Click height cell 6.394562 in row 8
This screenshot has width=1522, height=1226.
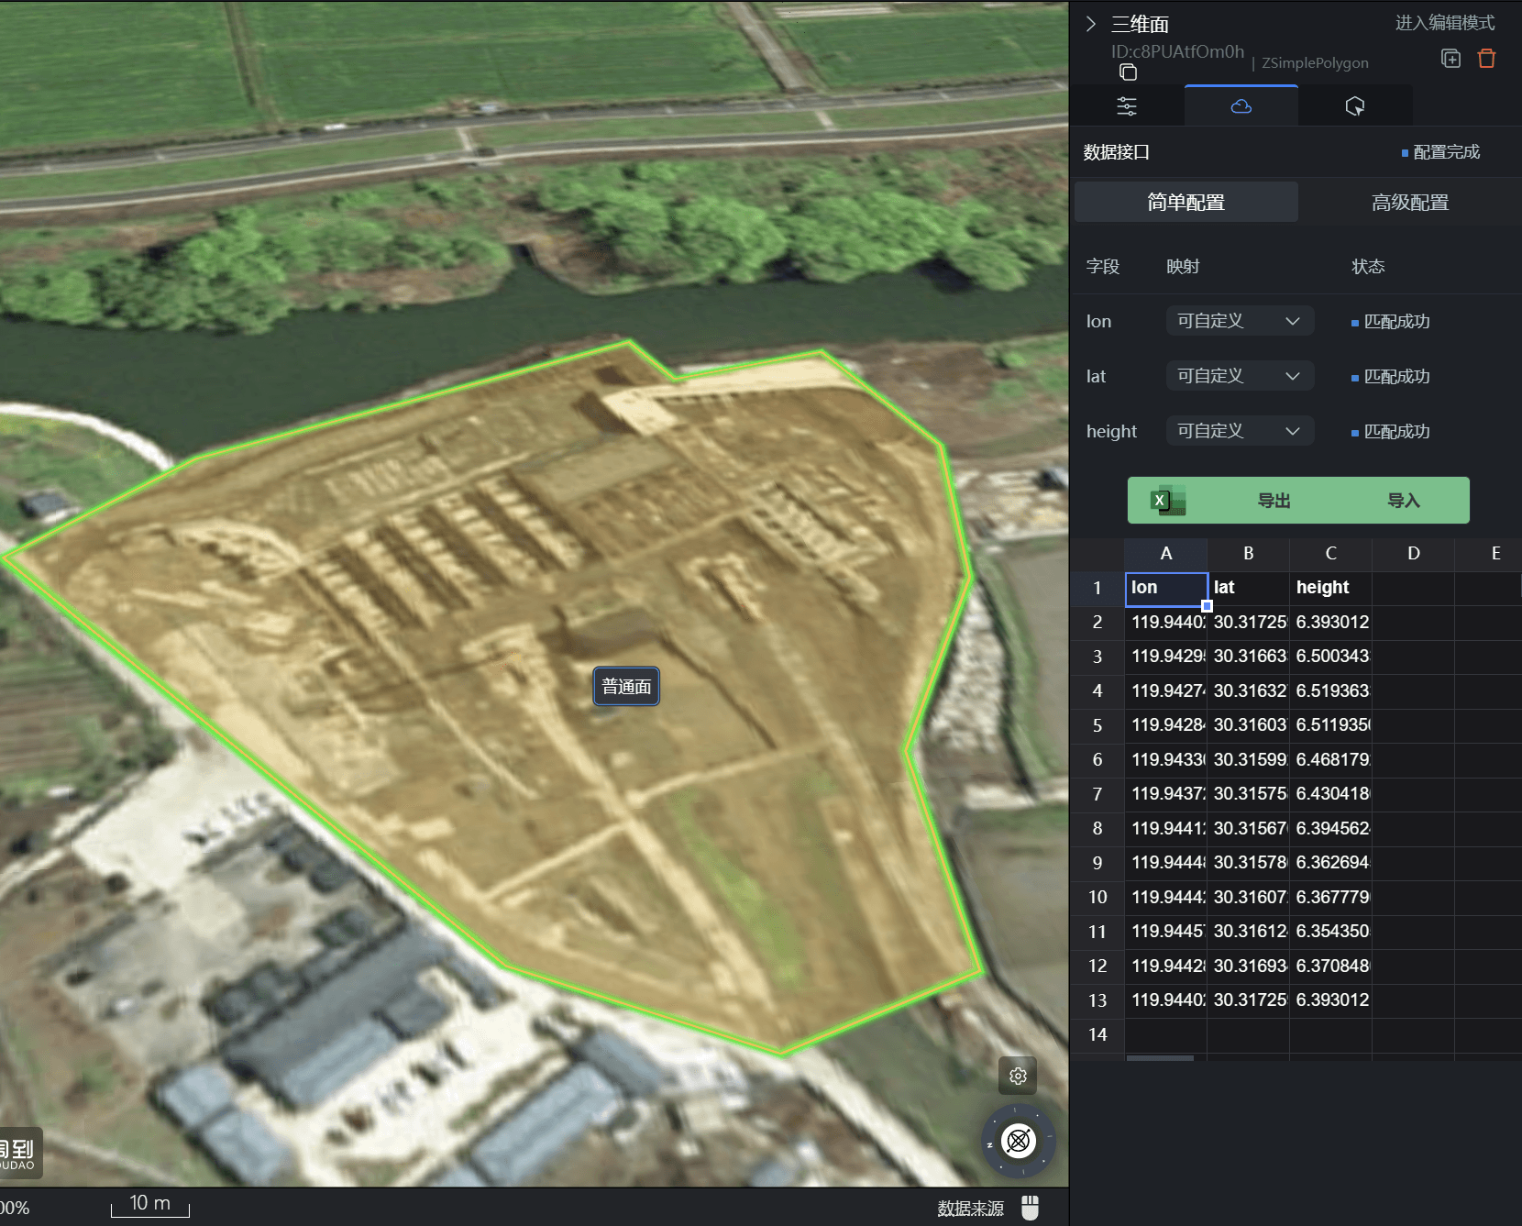tap(1330, 829)
